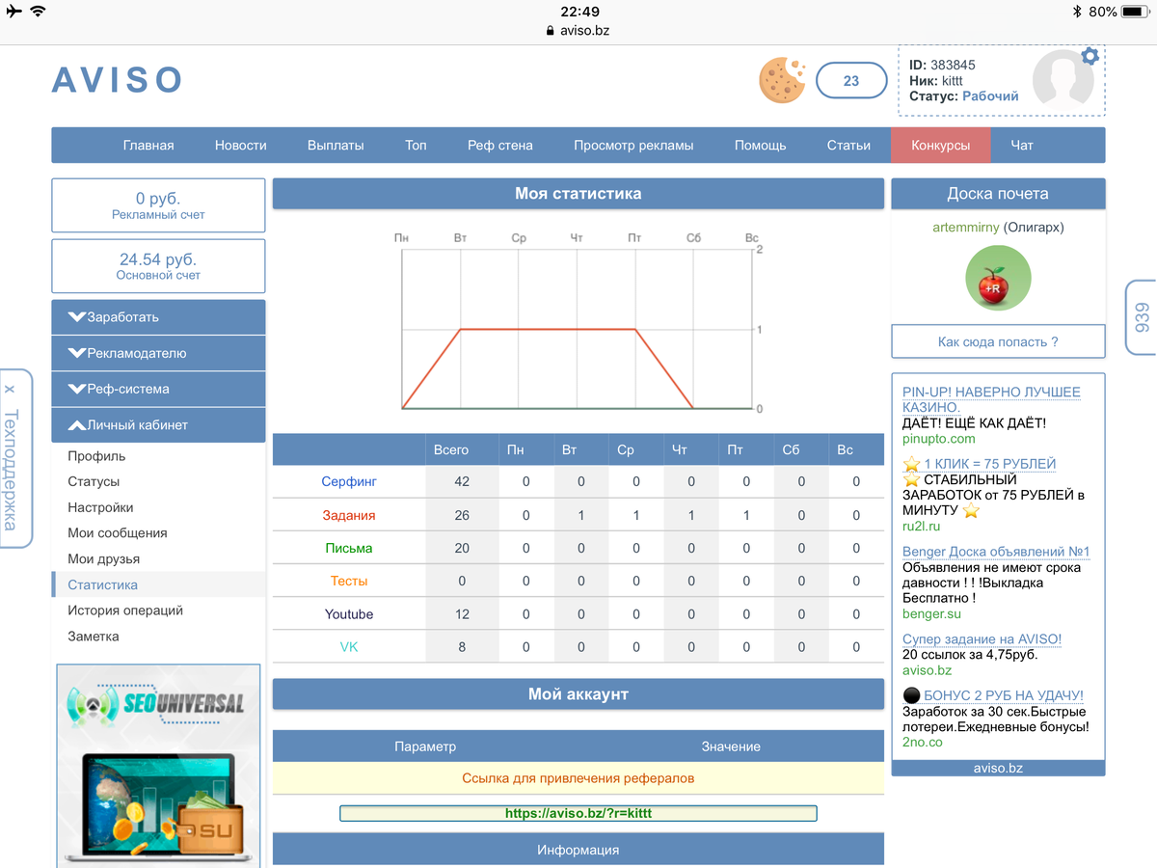Open История операций in sidebar
This screenshot has width=1157, height=868.
(125, 610)
